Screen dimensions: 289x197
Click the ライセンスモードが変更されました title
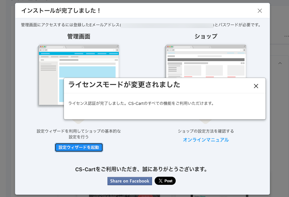[x=124, y=85]
